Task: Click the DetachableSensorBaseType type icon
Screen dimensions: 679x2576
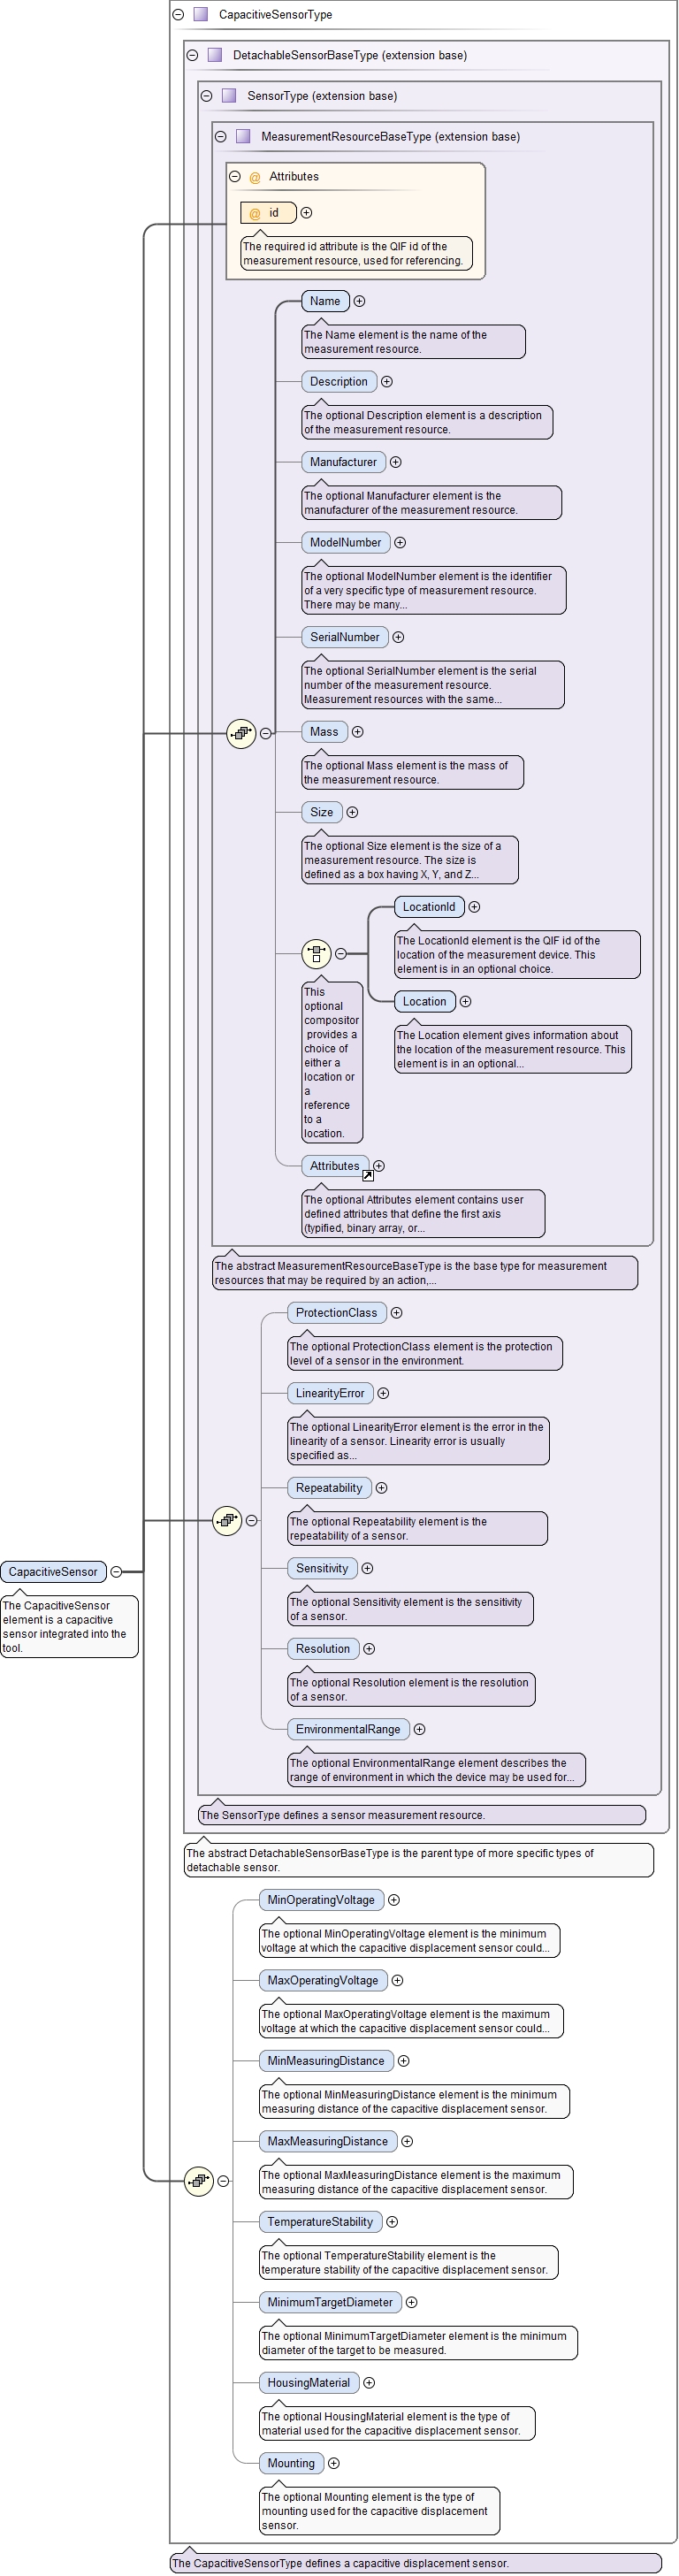Action: 215,55
